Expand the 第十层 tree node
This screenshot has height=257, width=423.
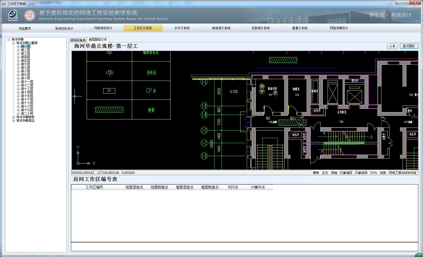[18, 78]
